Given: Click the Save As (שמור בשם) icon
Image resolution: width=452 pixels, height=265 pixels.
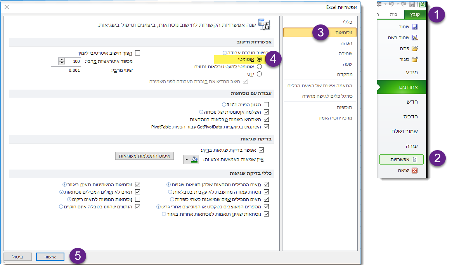Looking at the screenshot, I should point(414,38).
